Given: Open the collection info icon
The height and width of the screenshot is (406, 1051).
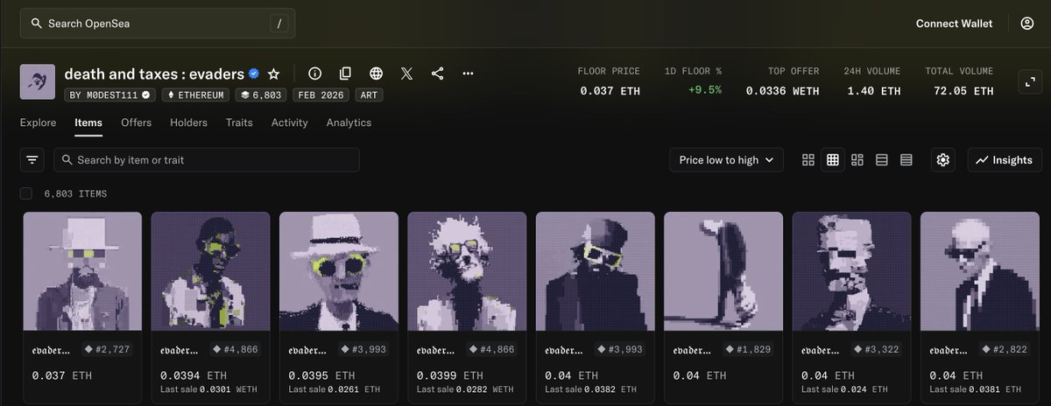Looking at the screenshot, I should 315,73.
